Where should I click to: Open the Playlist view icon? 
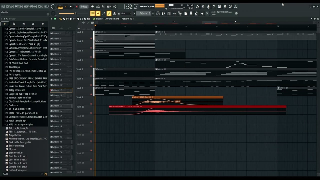click(158, 13)
